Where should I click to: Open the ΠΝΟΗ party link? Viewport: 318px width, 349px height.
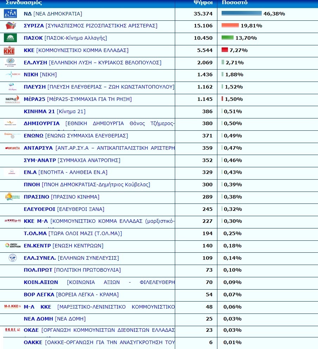pyautogui.click(x=87, y=185)
